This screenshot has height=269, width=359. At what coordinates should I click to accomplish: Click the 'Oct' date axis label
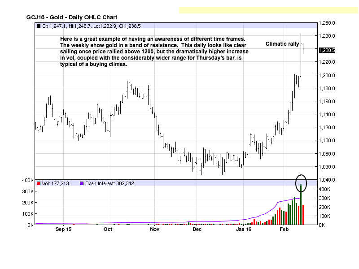[x=108, y=230]
